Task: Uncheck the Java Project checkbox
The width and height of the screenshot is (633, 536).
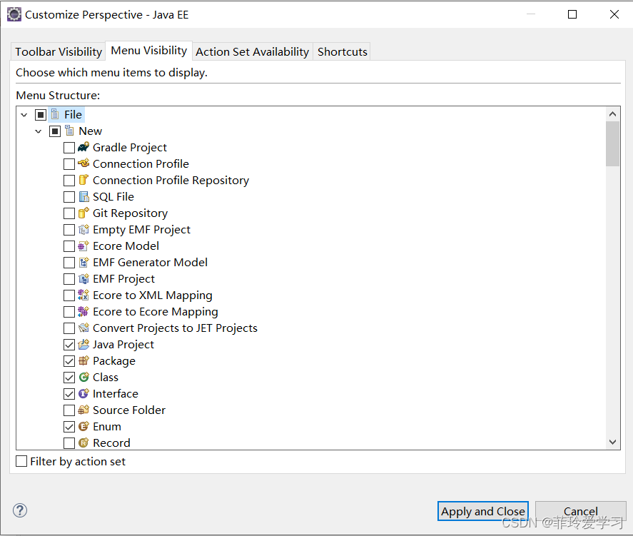Action: [69, 345]
